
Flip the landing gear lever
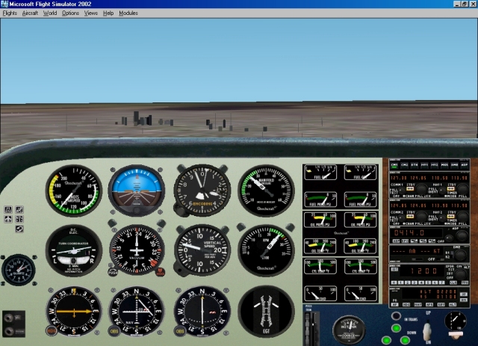[x=427, y=331]
